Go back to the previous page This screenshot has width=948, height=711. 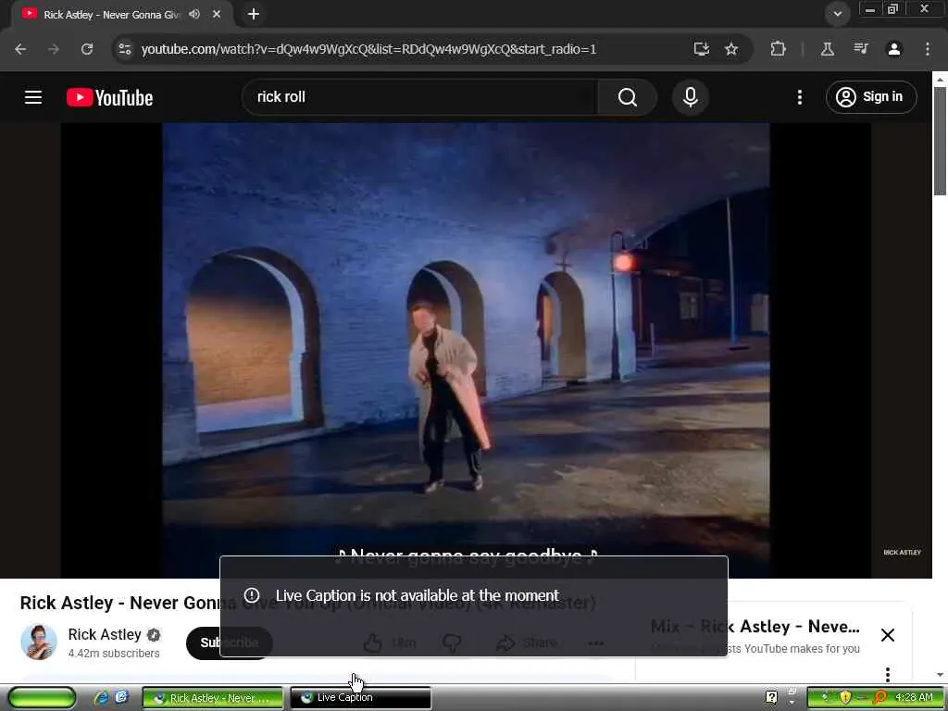[x=20, y=49]
